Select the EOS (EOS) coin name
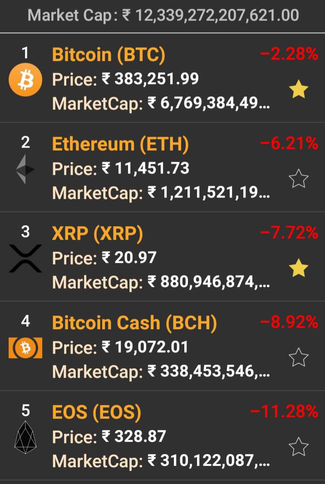Image resolution: width=325 pixels, height=484 pixels. pos(96,413)
